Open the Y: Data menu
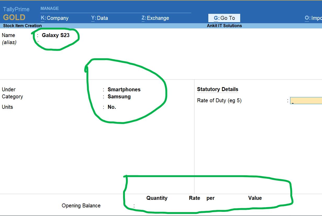The height and width of the screenshot is (216, 322). 99,18
